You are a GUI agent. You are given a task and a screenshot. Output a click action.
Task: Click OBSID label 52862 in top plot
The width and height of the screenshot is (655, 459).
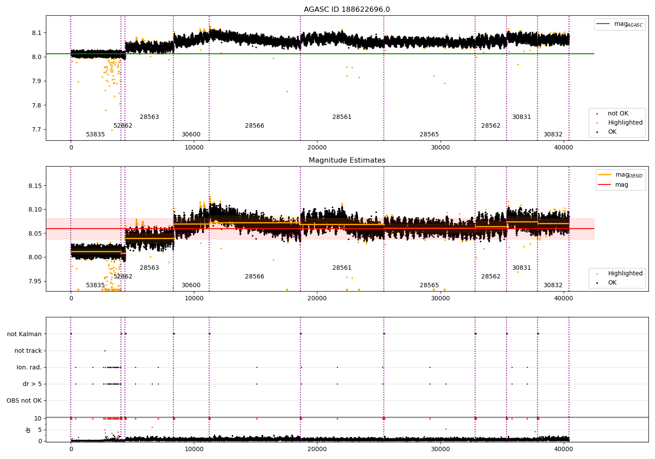[x=123, y=126]
